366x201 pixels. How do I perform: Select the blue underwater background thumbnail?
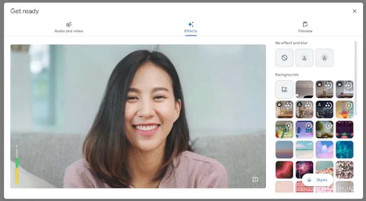[344, 149]
